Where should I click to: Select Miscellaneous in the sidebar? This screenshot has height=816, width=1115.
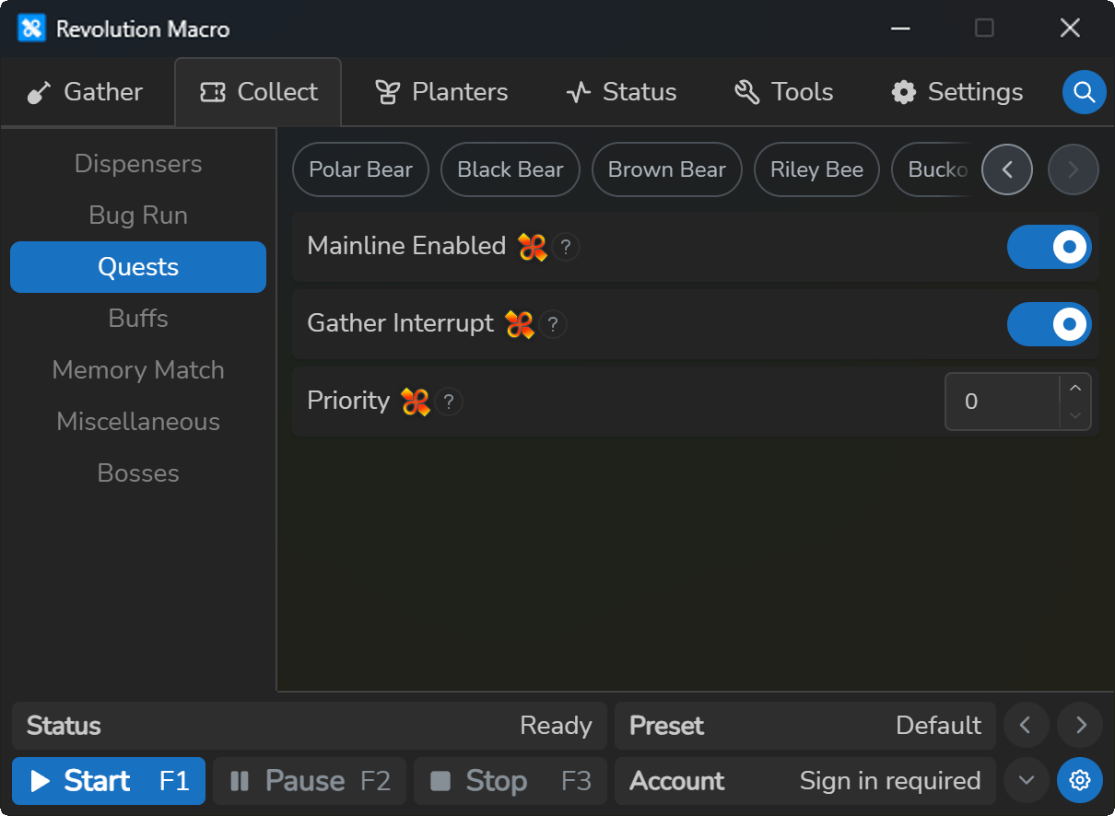pos(138,422)
